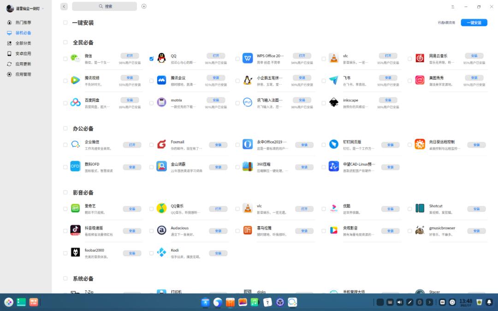The height and width of the screenshot is (311, 498).
Task: Click the 百度网盘 app icon
Action: (x=75, y=102)
